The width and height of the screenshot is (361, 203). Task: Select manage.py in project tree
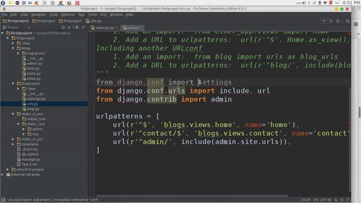point(31,159)
